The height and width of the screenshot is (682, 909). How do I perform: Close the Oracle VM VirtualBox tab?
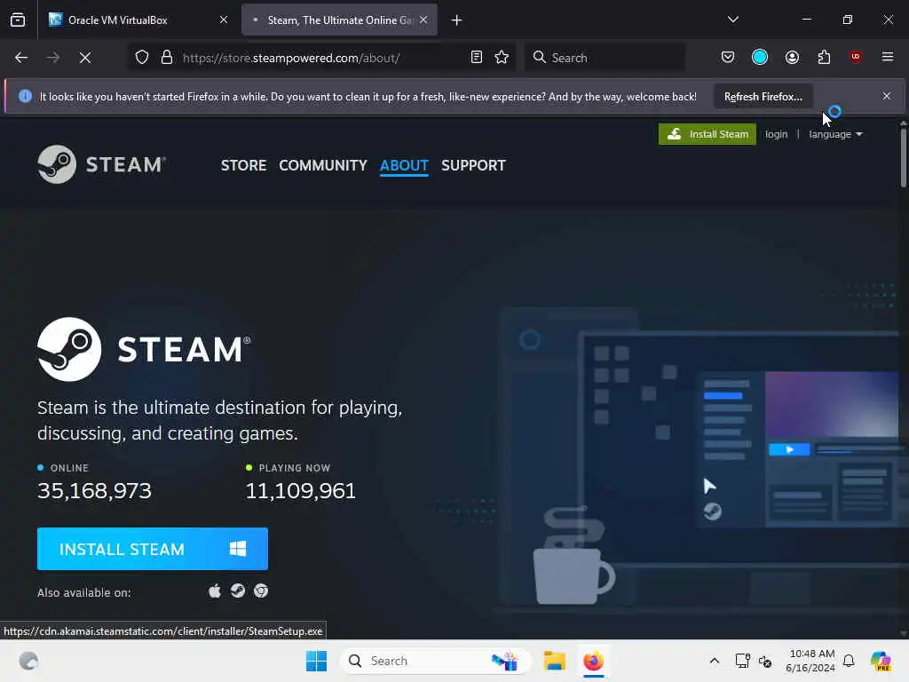coord(224,20)
